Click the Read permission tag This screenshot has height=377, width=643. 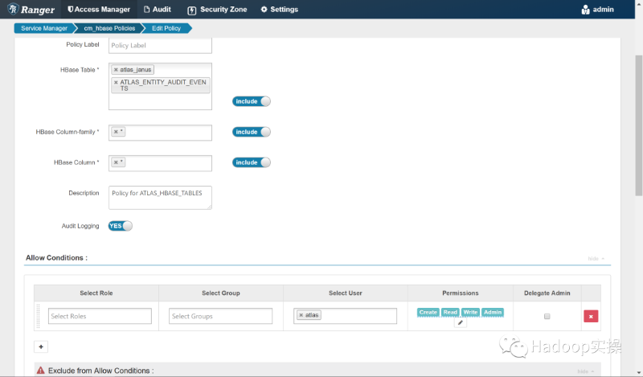coord(450,312)
